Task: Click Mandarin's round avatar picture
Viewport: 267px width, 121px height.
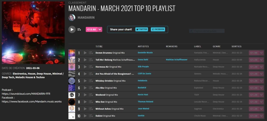Action: [72, 18]
